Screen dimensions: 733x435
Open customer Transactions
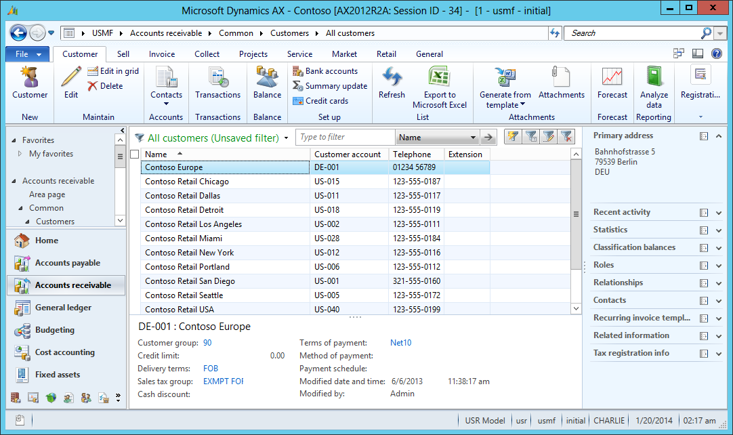click(x=218, y=82)
